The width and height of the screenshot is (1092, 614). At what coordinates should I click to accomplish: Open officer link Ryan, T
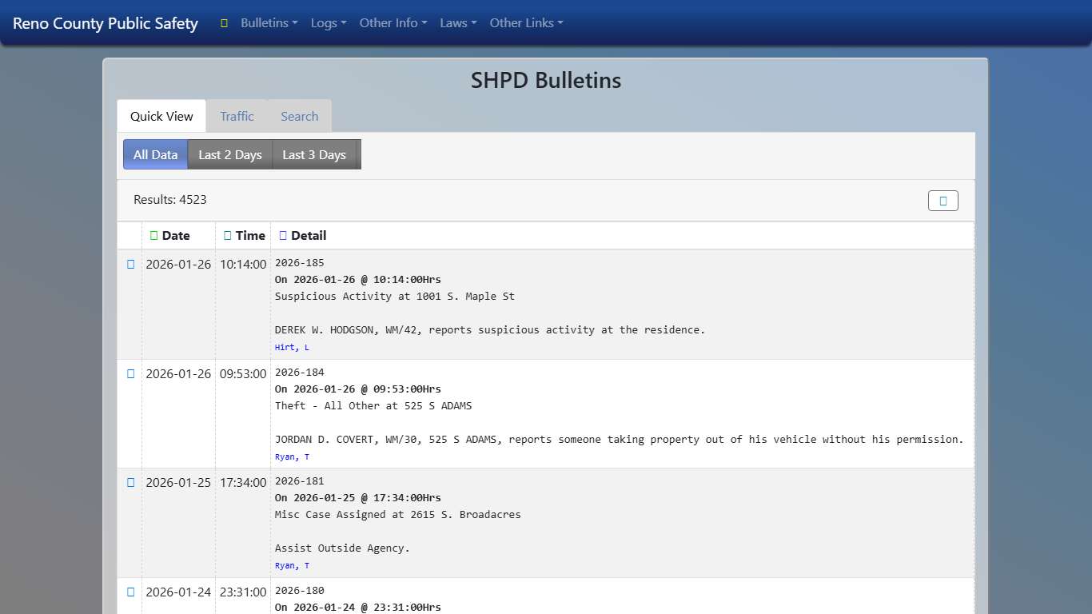(x=292, y=457)
